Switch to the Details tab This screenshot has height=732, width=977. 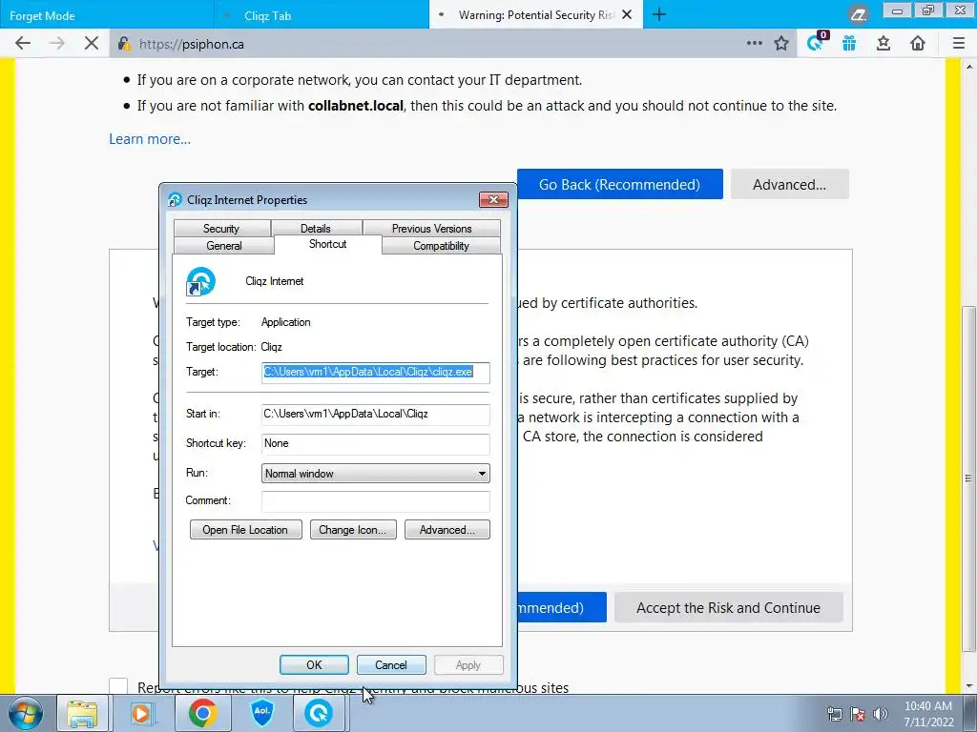pyautogui.click(x=316, y=229)
